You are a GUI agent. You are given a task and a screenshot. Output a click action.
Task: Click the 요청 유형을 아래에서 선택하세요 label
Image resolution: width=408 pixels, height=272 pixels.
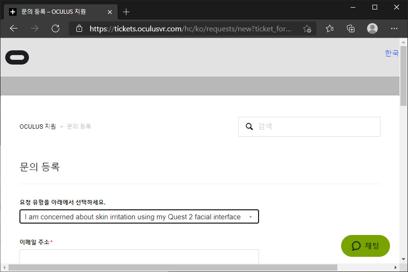[63, 202]
